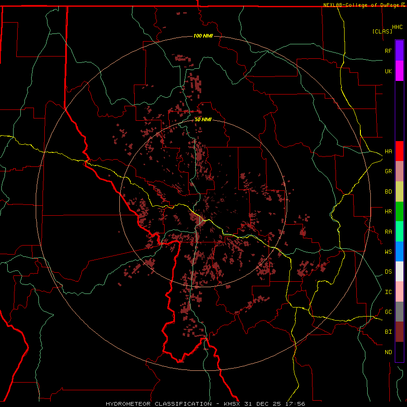Click the UK magenta legend swatch

click(399, 71)
